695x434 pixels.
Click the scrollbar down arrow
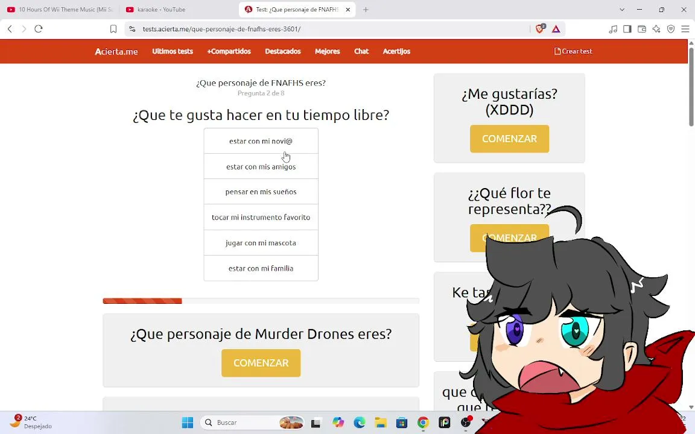pyautogui.click(x=691, y=407)
